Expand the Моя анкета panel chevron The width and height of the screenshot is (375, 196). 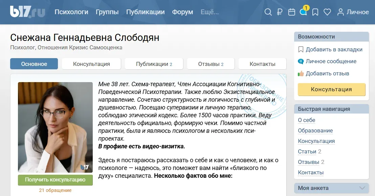tap(362, 188)
